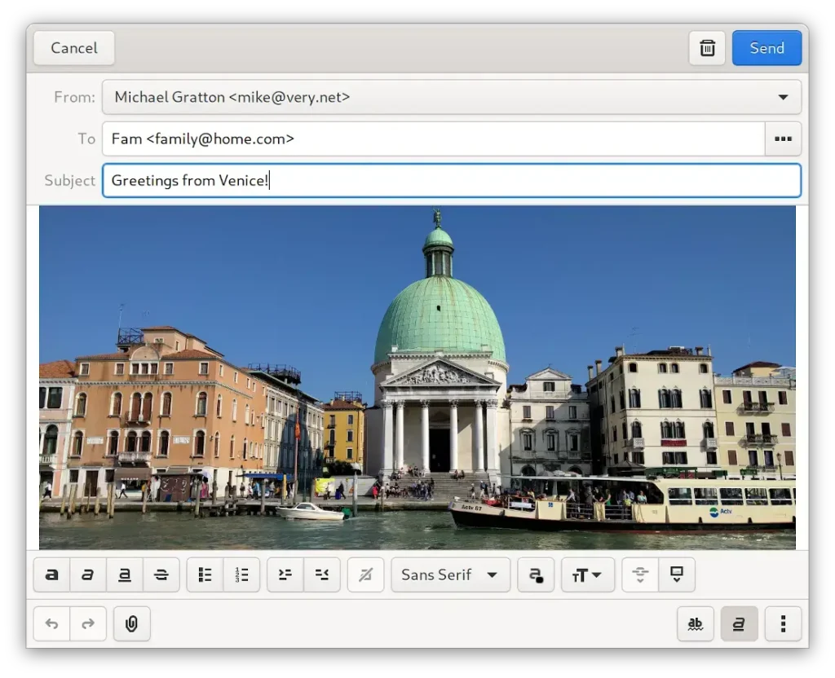
Task: Toggle underline text formatting
Action: pos(125,575)
